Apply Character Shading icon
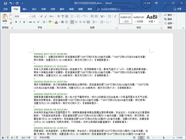The height and width of the screenshot is (140, 186). 62,22
